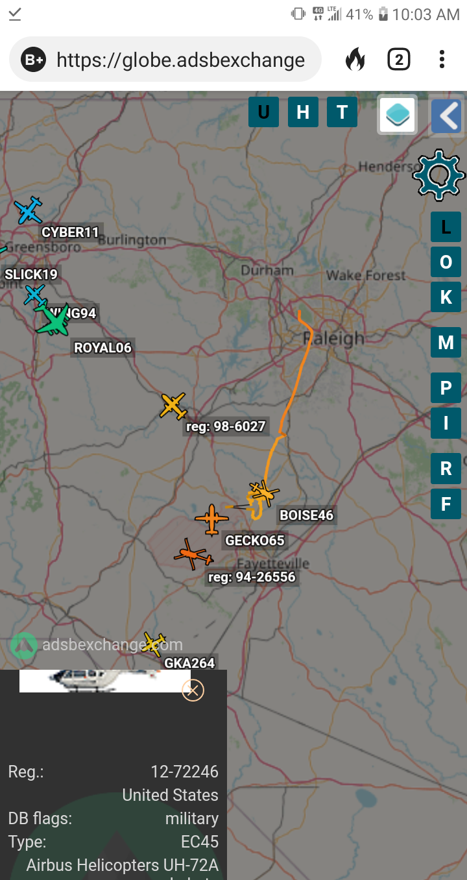The width and height of the screenshot is (467, 880).
Task: Select the GKA264 yellow aircraft icon
Action: pyautogui.click(x=154, y=644)
